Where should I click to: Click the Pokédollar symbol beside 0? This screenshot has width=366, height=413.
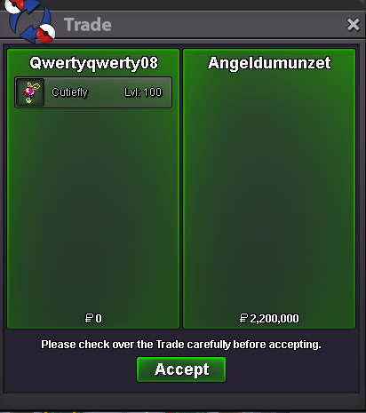tap(89, 318)
